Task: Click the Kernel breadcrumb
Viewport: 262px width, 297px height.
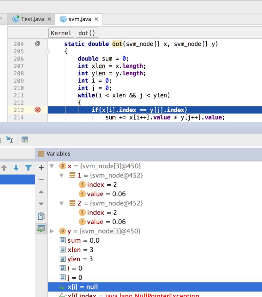Action: tap(61, 33)
